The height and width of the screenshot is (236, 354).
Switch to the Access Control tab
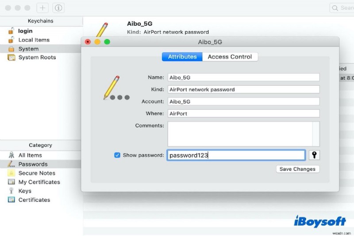(x=230, y=57)
